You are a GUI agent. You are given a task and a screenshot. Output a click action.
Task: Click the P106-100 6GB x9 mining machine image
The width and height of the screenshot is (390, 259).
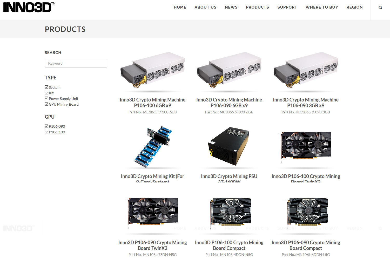[152, 70]
